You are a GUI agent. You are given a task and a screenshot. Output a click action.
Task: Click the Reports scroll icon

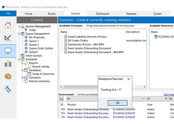(26, 63)
